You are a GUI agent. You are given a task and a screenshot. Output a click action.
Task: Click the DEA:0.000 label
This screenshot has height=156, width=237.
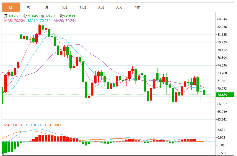(x=53, y=125)
